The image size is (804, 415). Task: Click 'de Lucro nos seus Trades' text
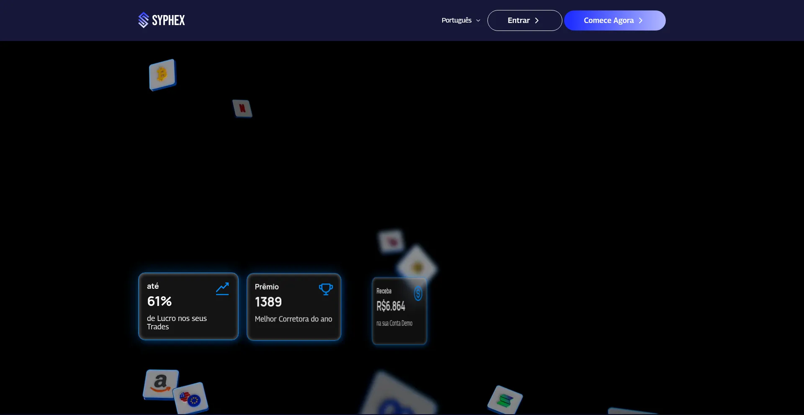pyautogui.click(x=177, y=323)
